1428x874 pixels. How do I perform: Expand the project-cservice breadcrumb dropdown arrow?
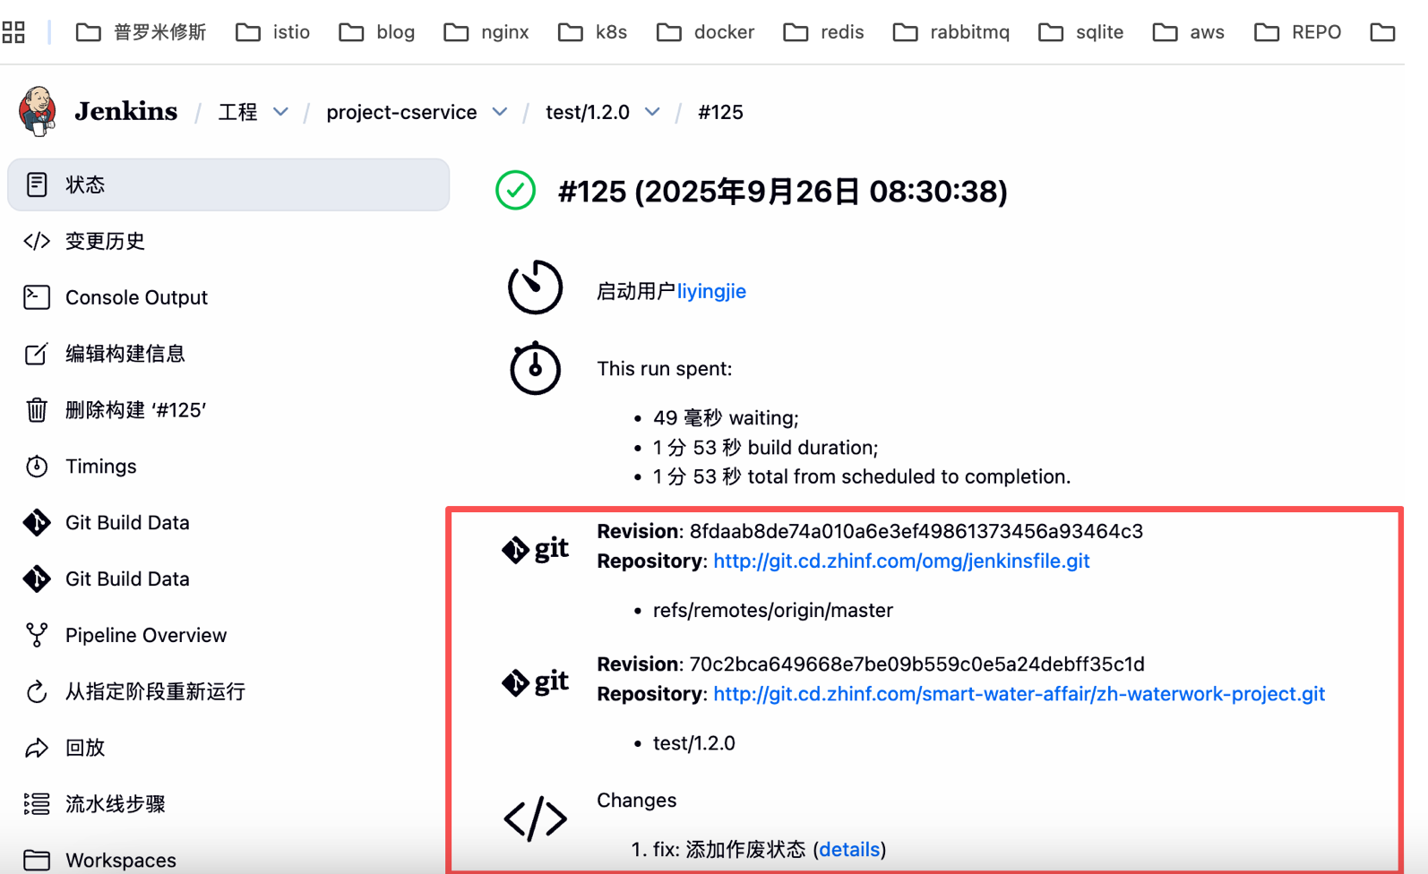[x=500, y=112]
